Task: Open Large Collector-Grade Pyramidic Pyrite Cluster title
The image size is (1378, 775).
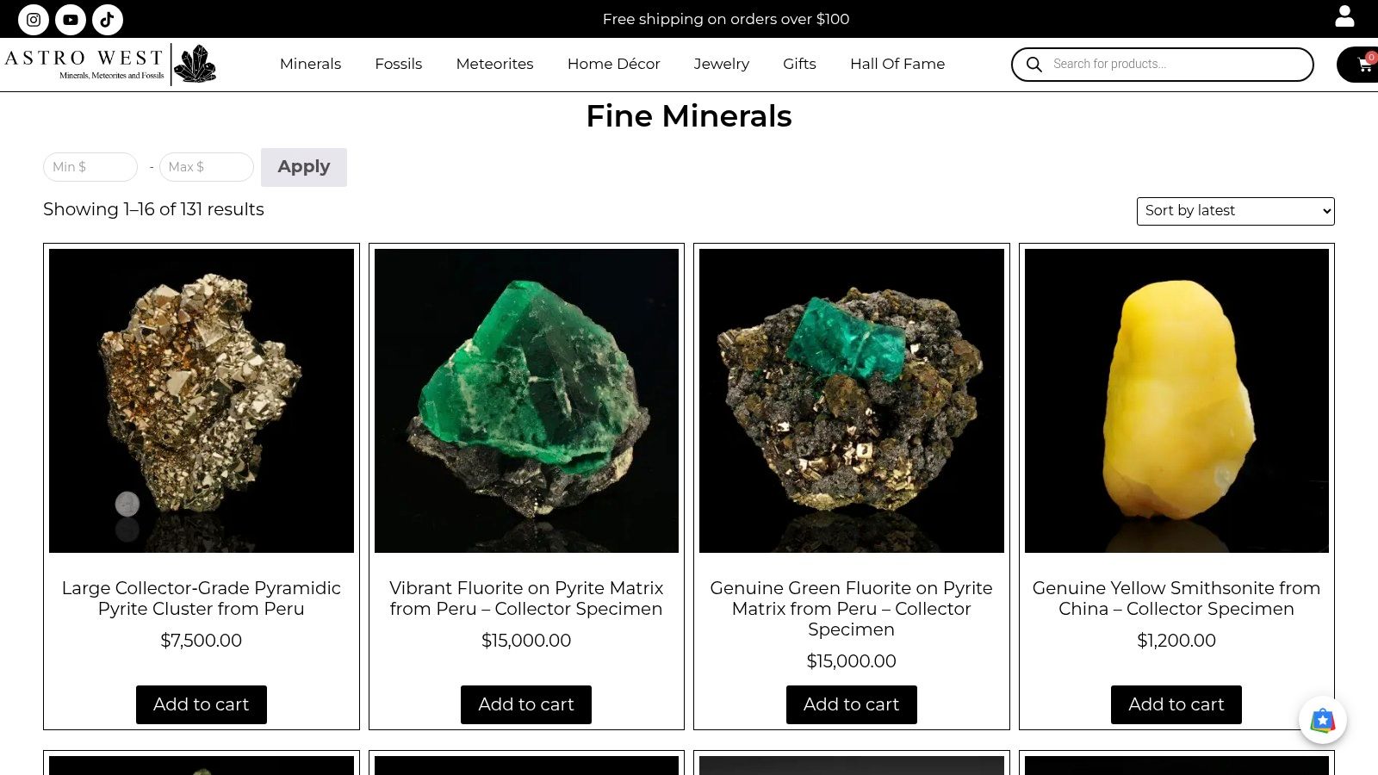Action: 202,598
